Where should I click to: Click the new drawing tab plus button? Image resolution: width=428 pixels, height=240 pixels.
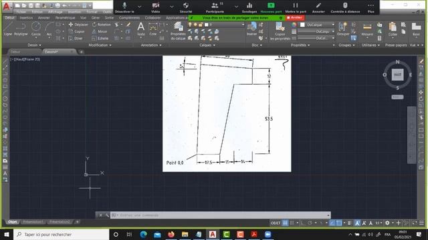(x=81, y=52)
